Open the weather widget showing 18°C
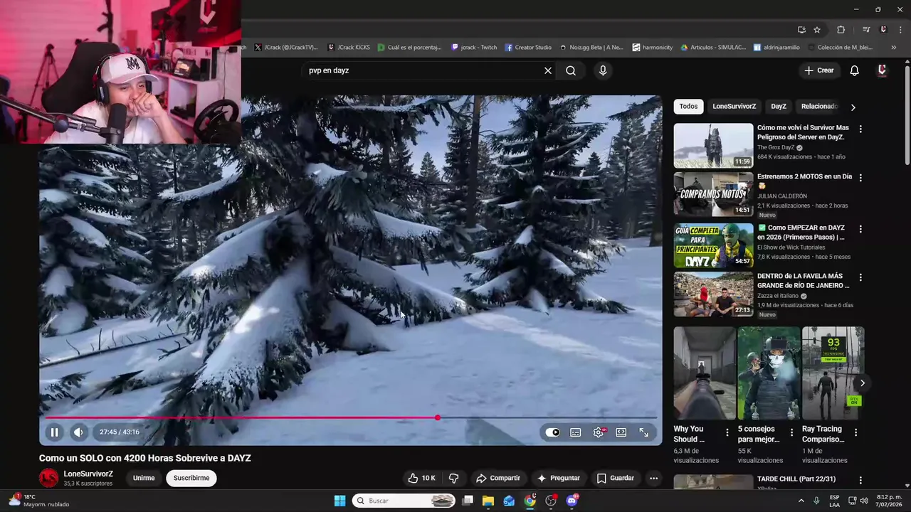Screen dimensions: 911x512 (39, 501)
